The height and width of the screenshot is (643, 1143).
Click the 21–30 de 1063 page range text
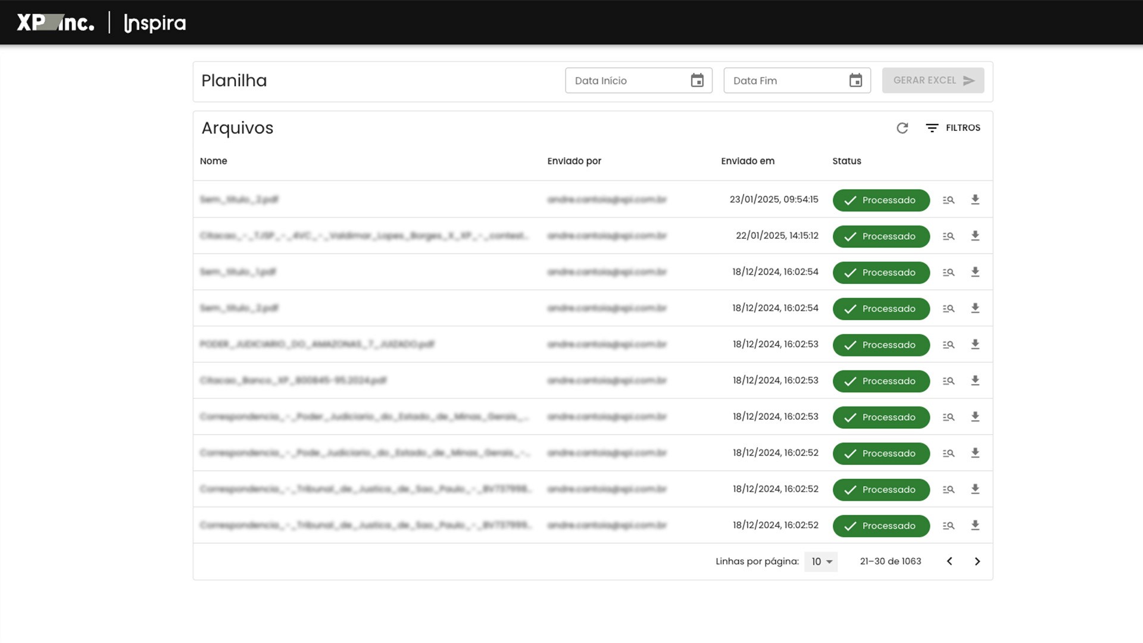pyautogui.click(x=891, y=561)
